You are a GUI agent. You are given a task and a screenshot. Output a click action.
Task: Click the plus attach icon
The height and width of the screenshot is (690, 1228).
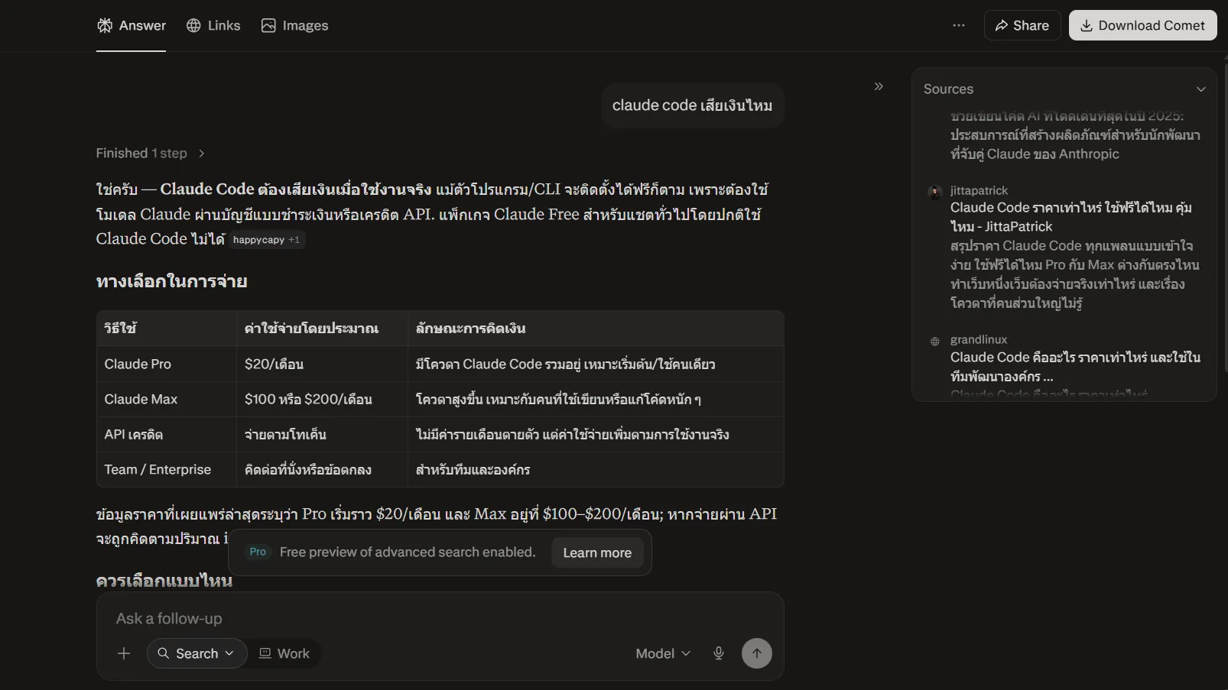[x=124, y=653]
